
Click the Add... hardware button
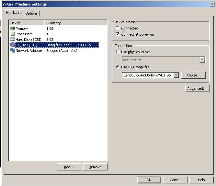tap(69, 167)
